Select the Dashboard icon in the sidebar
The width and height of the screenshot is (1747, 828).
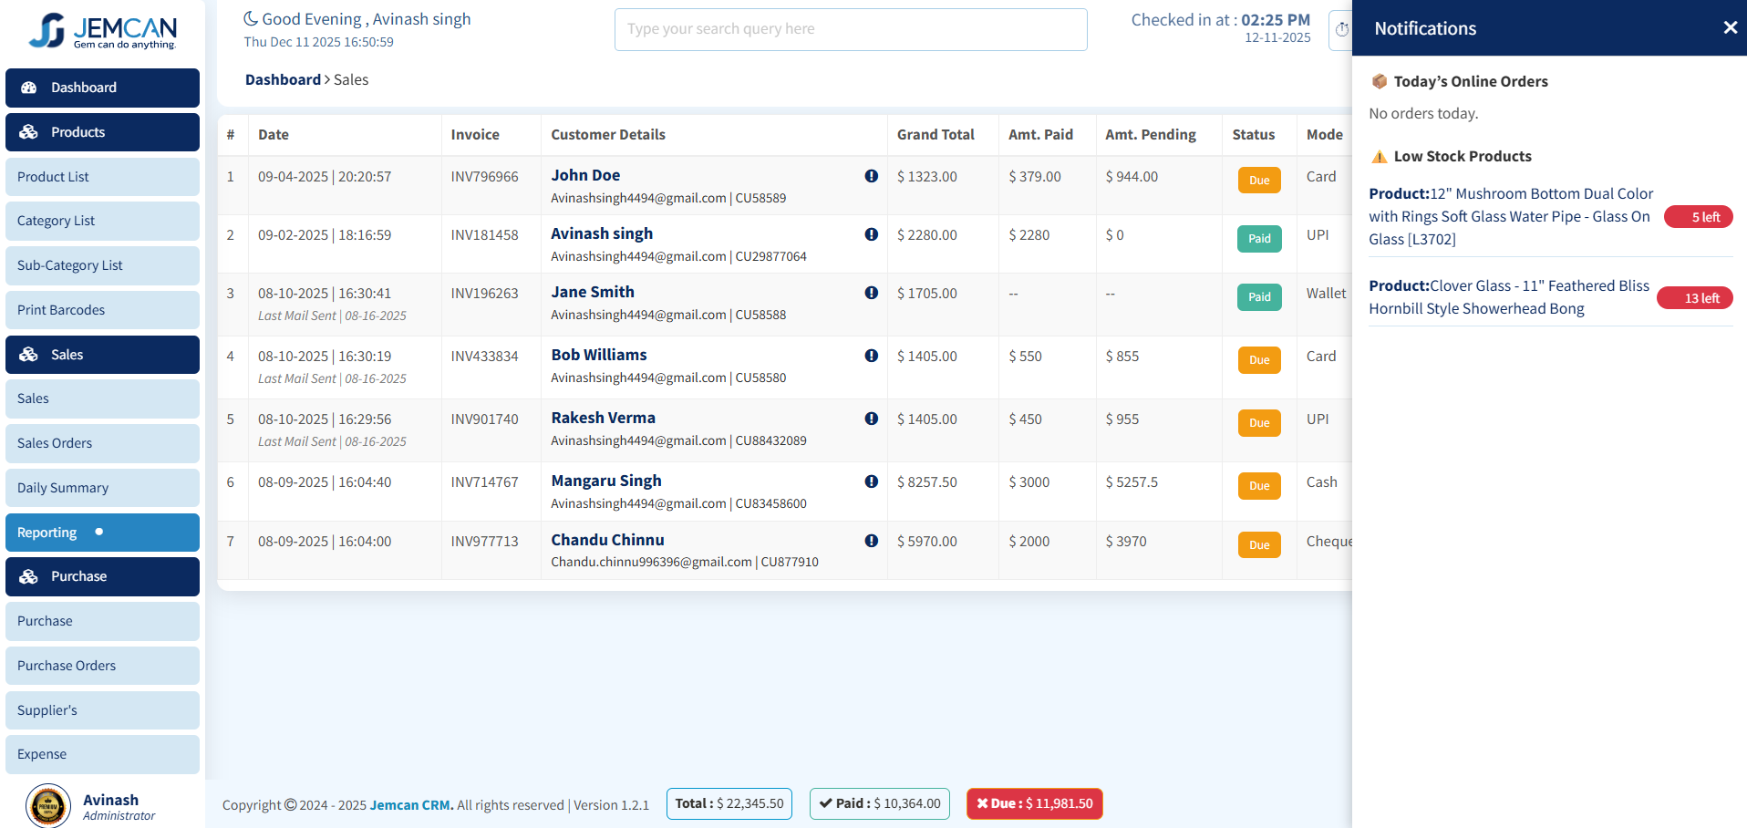[30, 88]
